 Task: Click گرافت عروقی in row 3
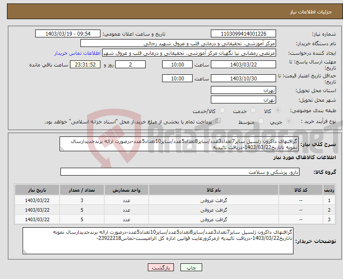click(x=213, y=219)
